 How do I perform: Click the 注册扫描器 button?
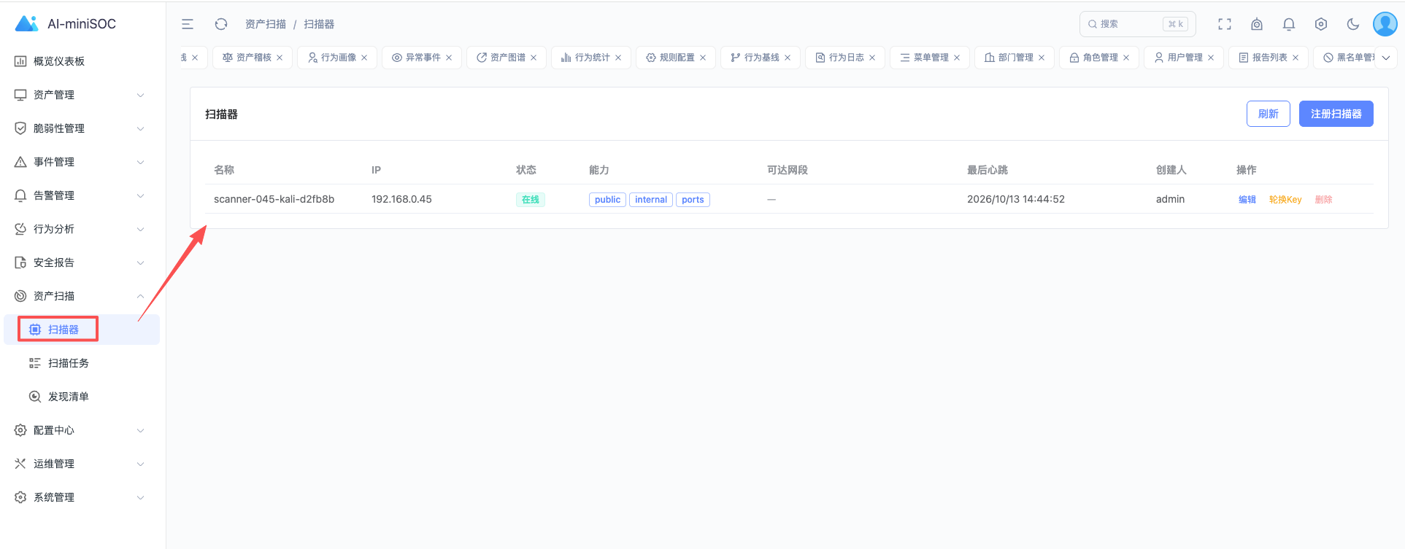pos(1336,114)
